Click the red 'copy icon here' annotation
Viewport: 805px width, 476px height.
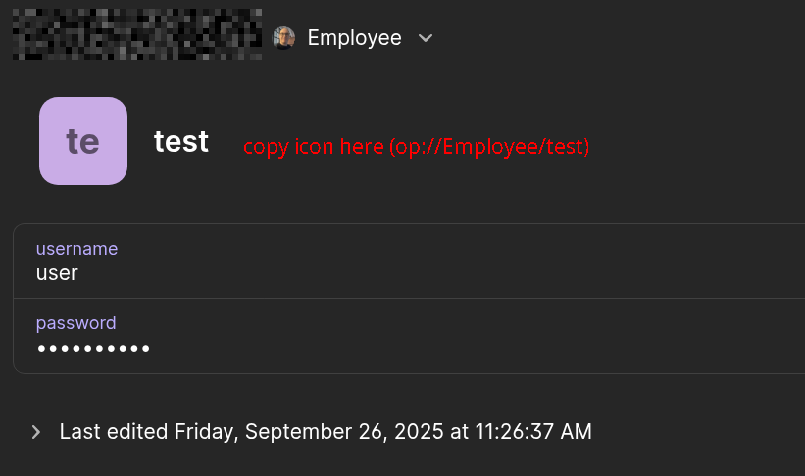point(416,147)
